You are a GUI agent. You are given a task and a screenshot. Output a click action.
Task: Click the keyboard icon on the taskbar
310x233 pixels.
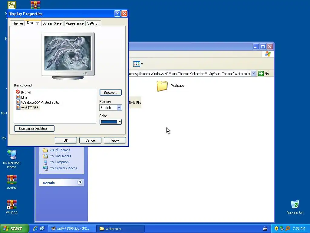tap(265, 229)
